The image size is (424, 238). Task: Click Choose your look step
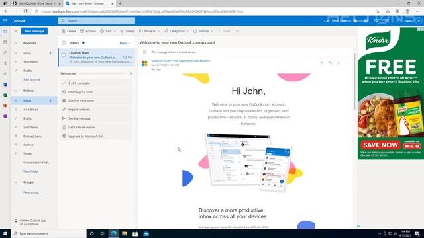click(97, 92)
